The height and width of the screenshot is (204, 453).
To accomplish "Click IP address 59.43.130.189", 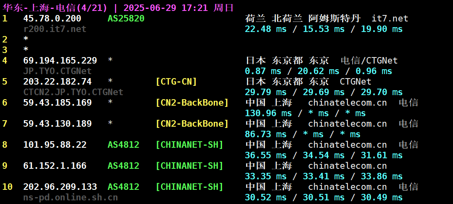I will tap(57, 123).
